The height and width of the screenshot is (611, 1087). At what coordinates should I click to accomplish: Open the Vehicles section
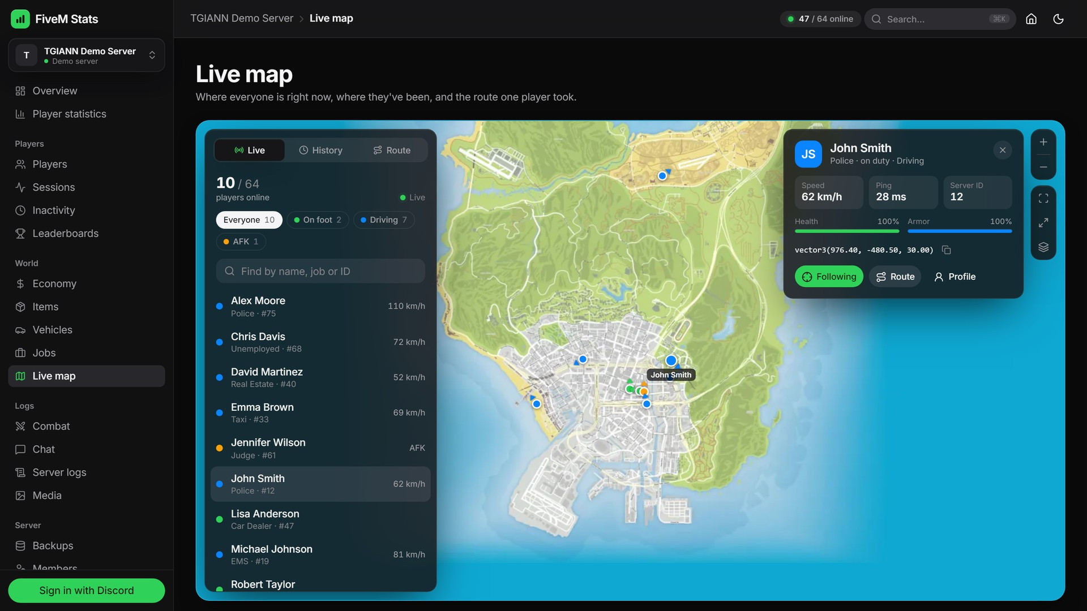(x=87, y=330)
